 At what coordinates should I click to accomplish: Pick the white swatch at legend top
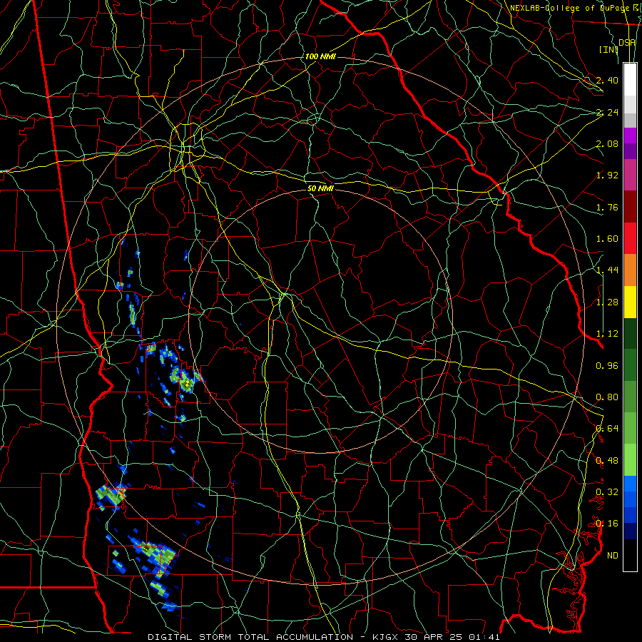click(x=630, y=80)
